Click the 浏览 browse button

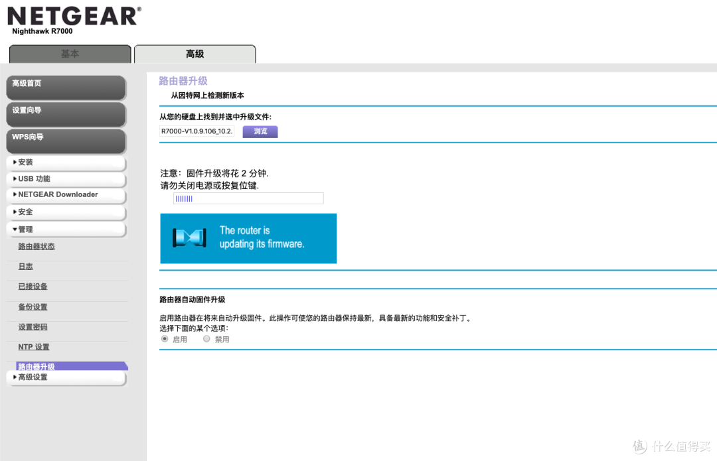260,131
